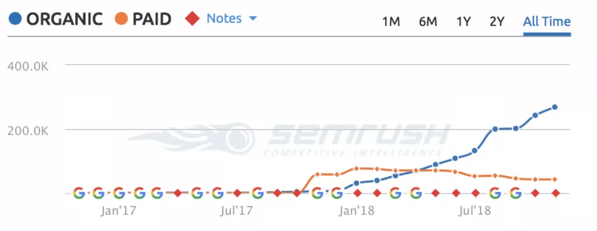Viewport: 597px width, 231px height.
Task: Click the last orange paid data point
Action: tap(555, 179)
